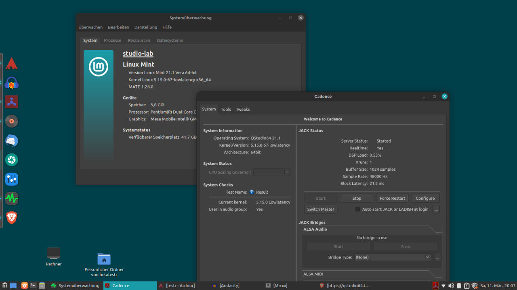This screenshot has height=290, width=517.
Task: Open Audacity from the dock
Action: coord(12,83)
